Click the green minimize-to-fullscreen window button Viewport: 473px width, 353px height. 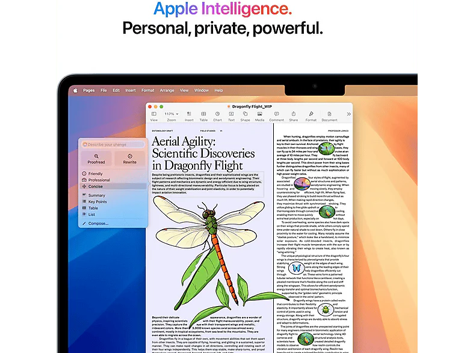pos(161,106)
